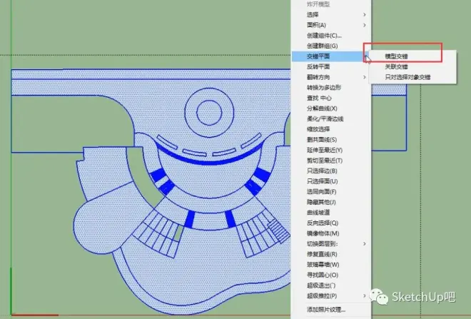Choose 玻璃幕墙(W) menu entry
Image resolution: width=471 pixels, height=319 pixels.
point(331,265)
